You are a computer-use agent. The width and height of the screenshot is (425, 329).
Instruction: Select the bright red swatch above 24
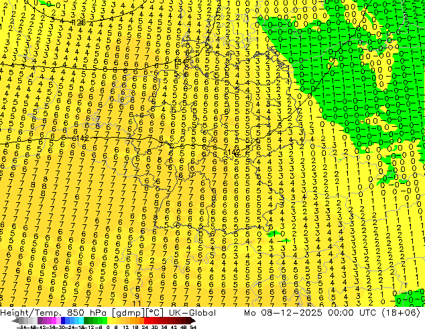147,321
